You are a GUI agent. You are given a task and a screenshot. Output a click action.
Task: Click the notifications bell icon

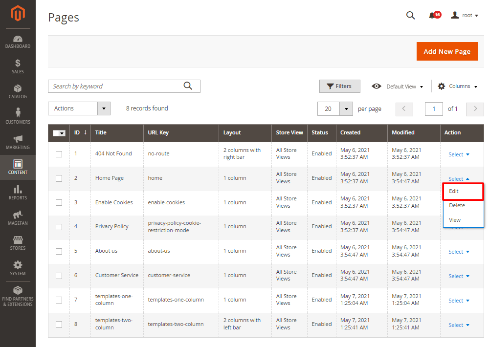click(432, 16)
